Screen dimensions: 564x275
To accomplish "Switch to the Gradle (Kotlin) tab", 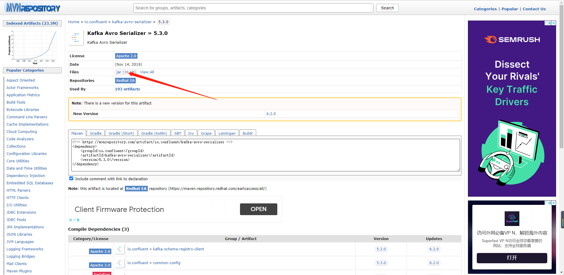I will (x=154, y=133).
